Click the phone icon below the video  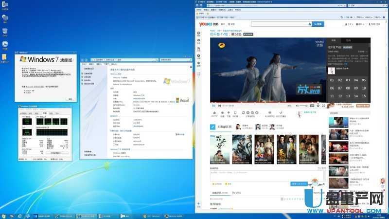point(235,113)
